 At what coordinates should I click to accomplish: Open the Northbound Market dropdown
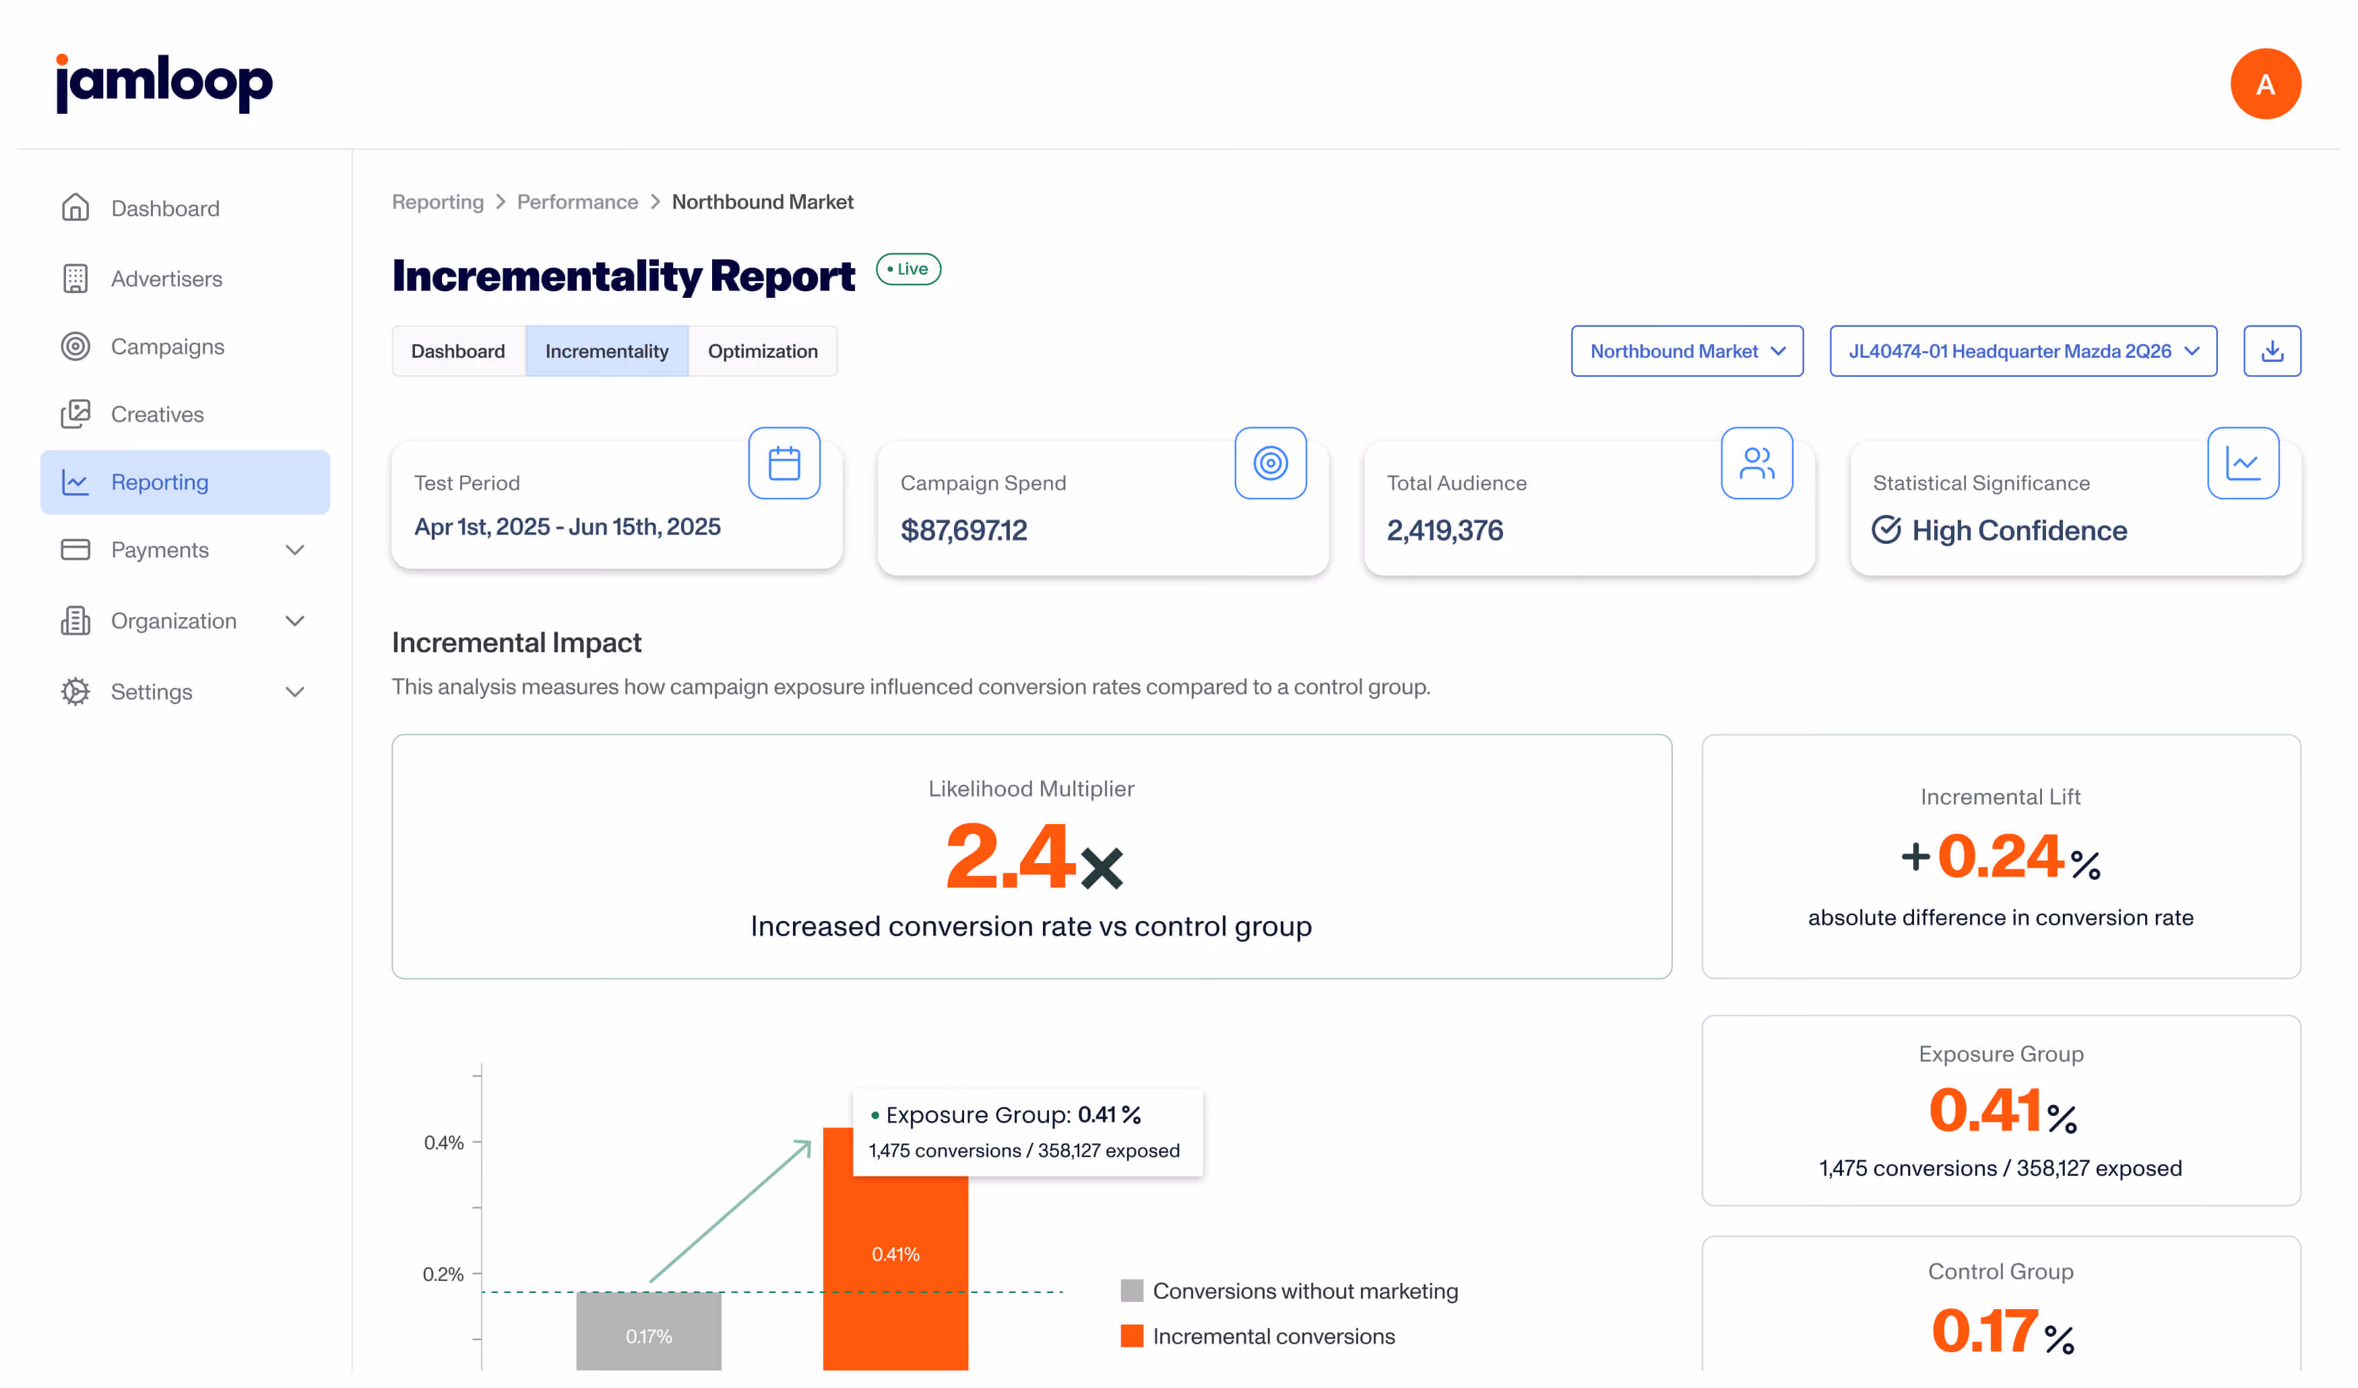(1687, 351)
